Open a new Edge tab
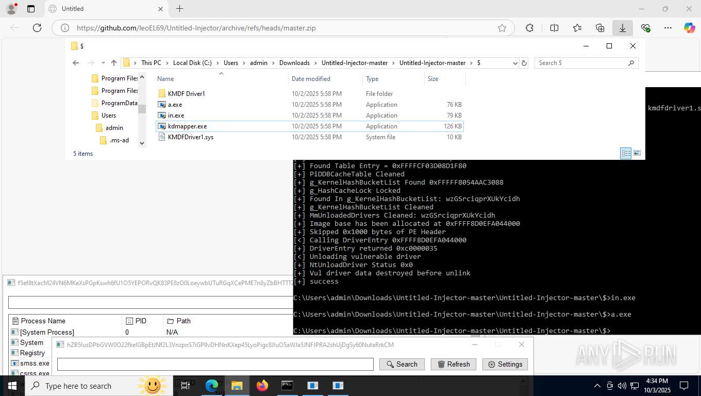This screenshot has width=701, height=396. [179, 9]
